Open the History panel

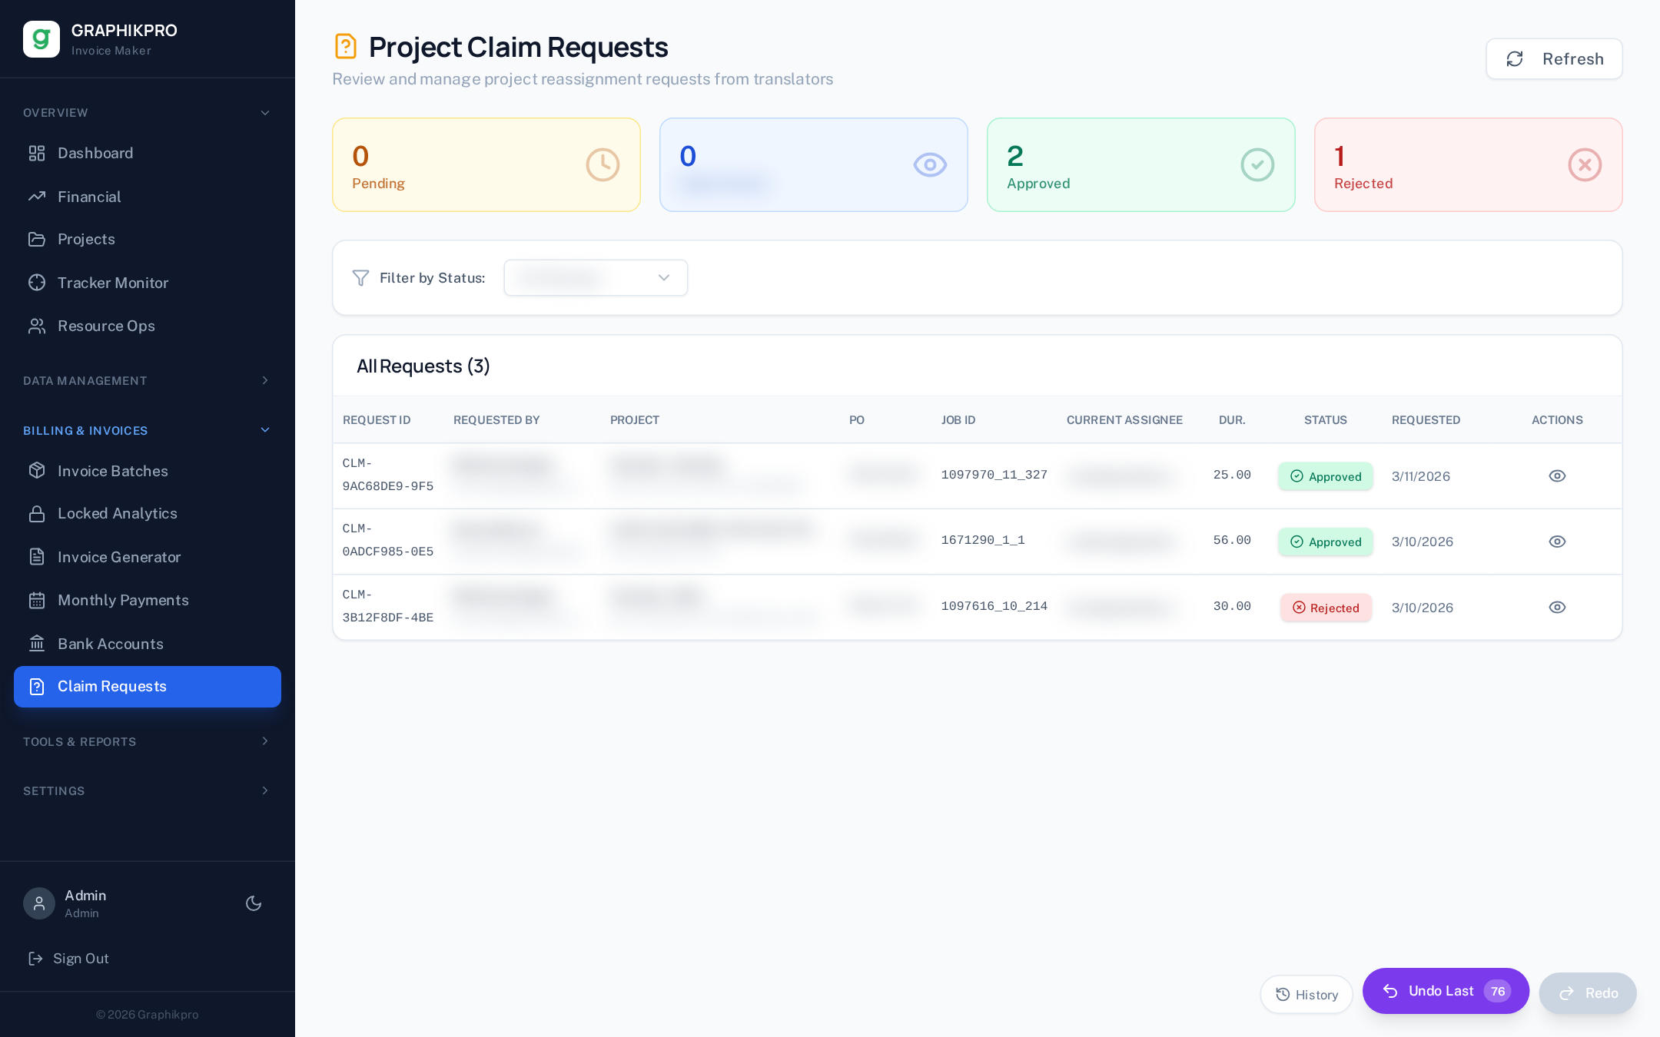(1306, 995)
